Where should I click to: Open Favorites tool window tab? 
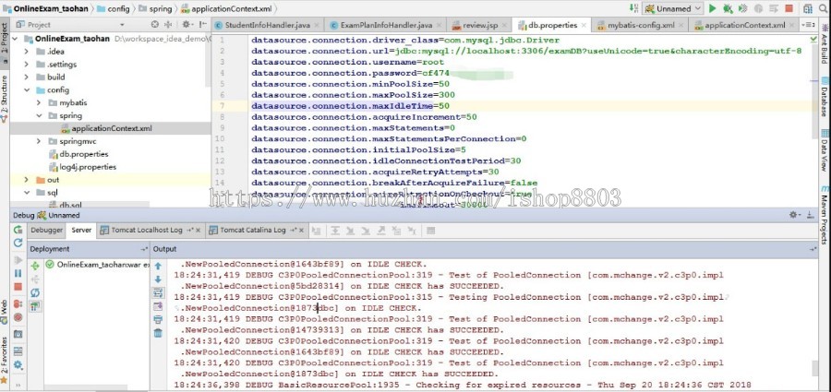tap(5, 359)
